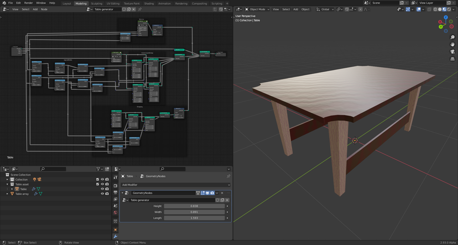Click the pan hand icon in viewport
The width and height of the screenshot is (458, 245).
pyautogui.click(x=453, y=45)
